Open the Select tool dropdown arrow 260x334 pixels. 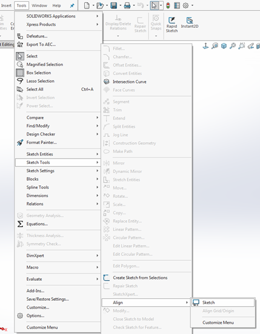[x=161, y=5]
